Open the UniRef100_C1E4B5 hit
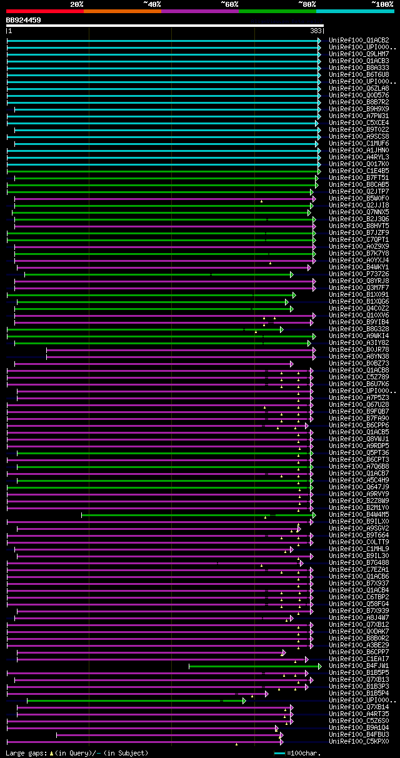Screen dimensions: 400x758 [359, 171]
